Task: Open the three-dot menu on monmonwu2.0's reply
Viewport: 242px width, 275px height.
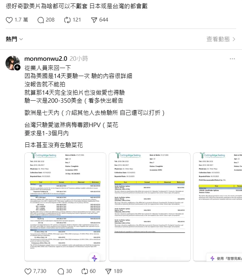Action: click(x=232, y=59)
